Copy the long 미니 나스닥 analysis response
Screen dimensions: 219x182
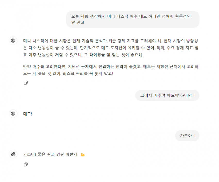[26, 83]
